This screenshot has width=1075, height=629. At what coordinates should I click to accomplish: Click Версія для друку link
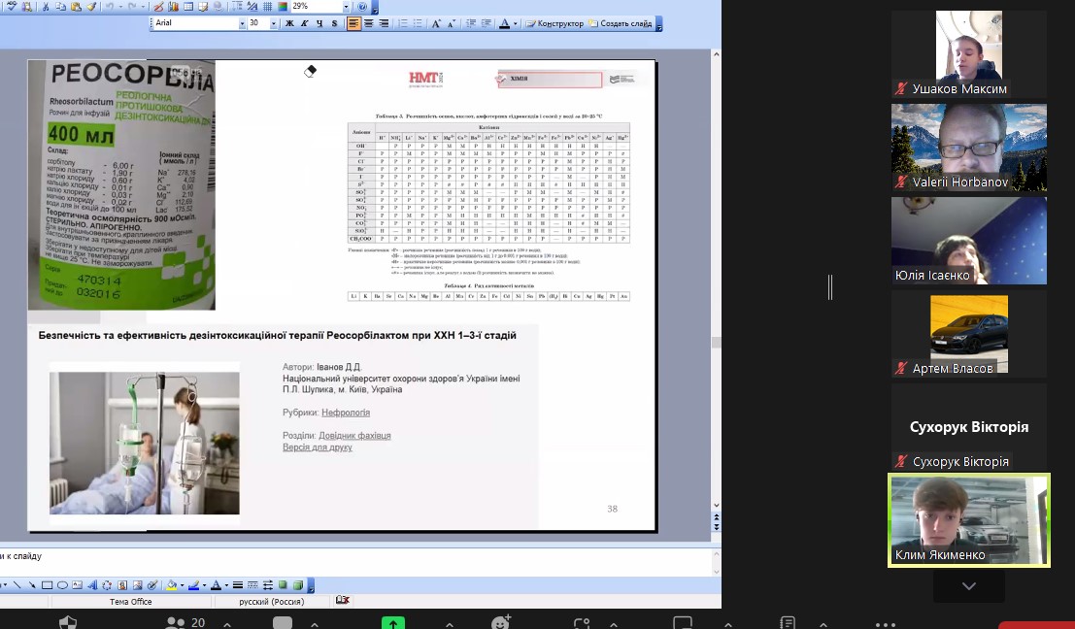pyautogui.click(x=318, y=447)
